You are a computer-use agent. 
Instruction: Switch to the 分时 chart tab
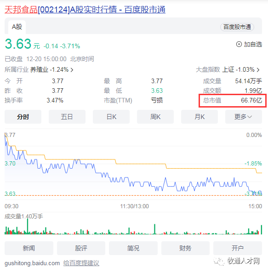click(x=23, y=117)
